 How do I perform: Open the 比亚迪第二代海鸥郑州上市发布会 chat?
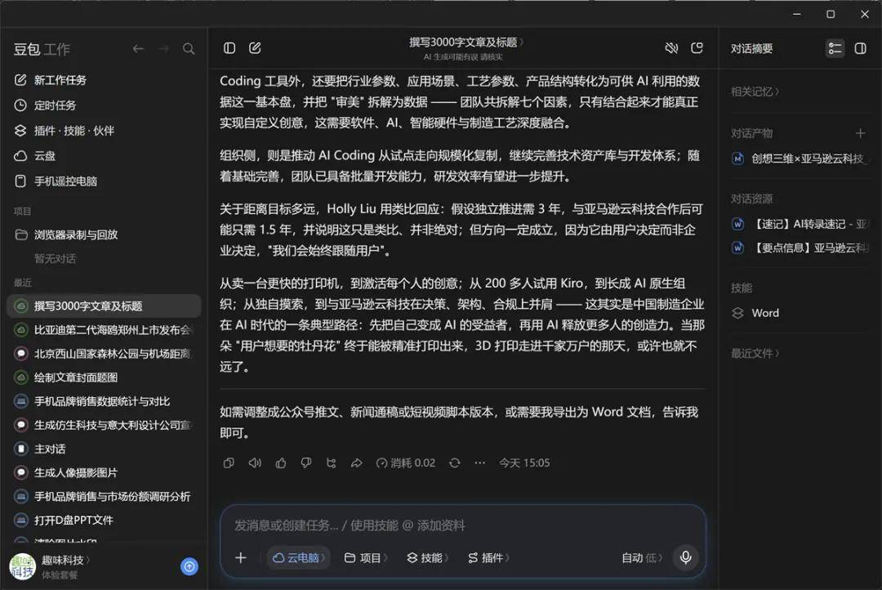tap(104, 330)
